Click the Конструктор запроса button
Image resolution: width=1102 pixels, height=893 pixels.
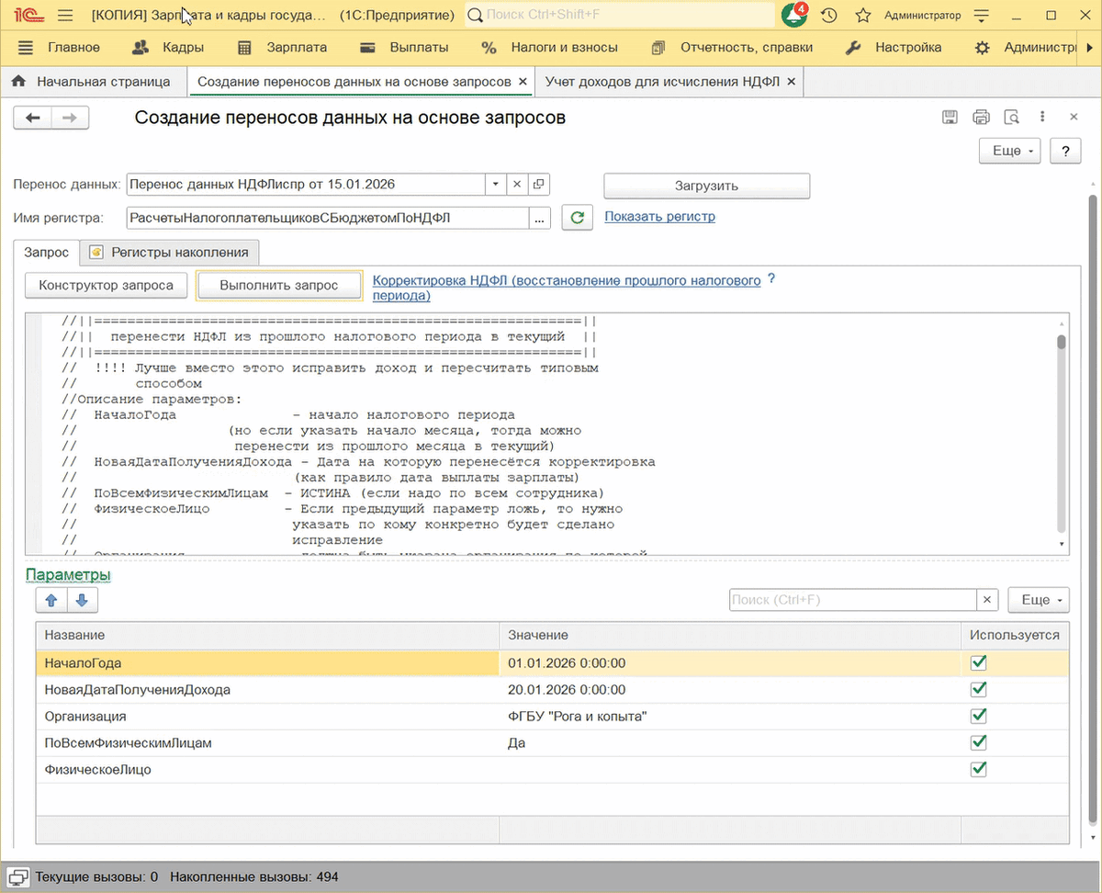[x=107, y=286]
